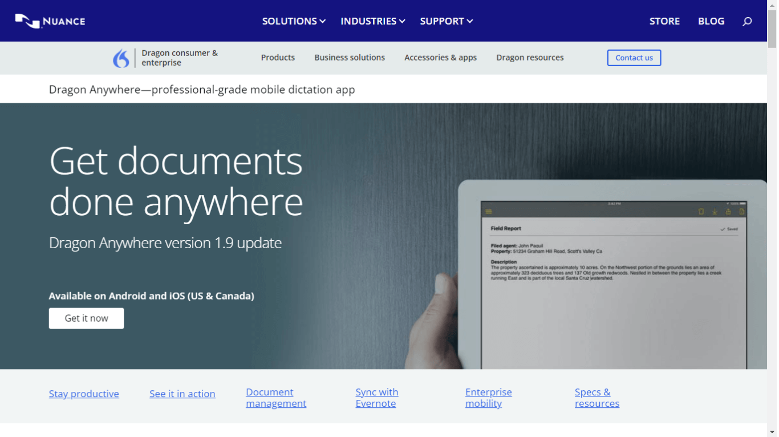Click the Get it now button
The image size is (779, 437).
point(86,318)
